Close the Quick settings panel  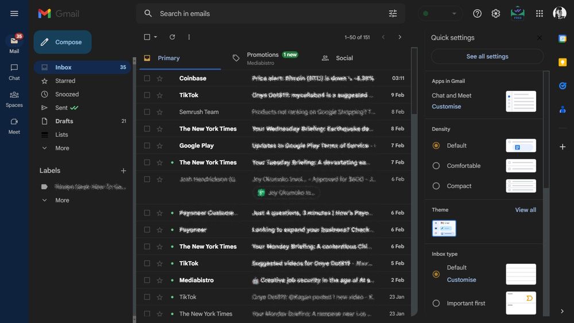point(539,38)
